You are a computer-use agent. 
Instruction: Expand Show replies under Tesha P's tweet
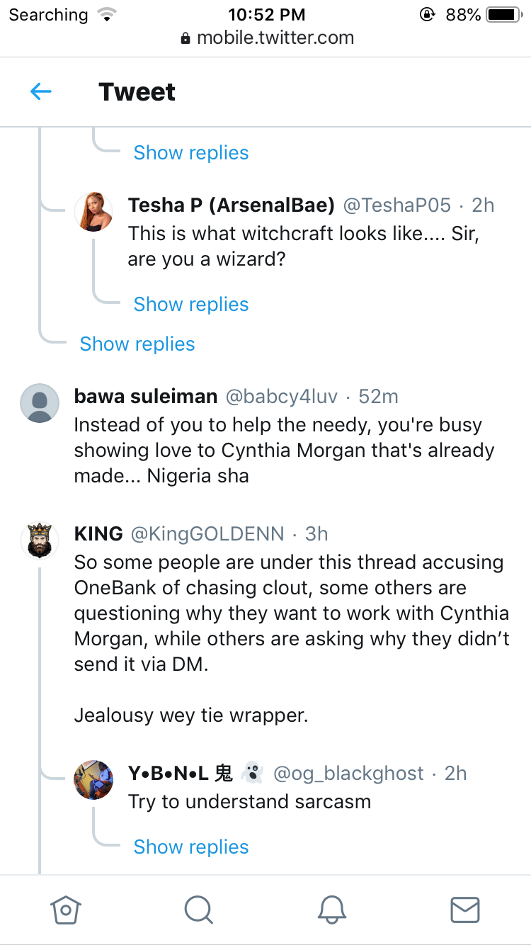click(x=191, y=305)
